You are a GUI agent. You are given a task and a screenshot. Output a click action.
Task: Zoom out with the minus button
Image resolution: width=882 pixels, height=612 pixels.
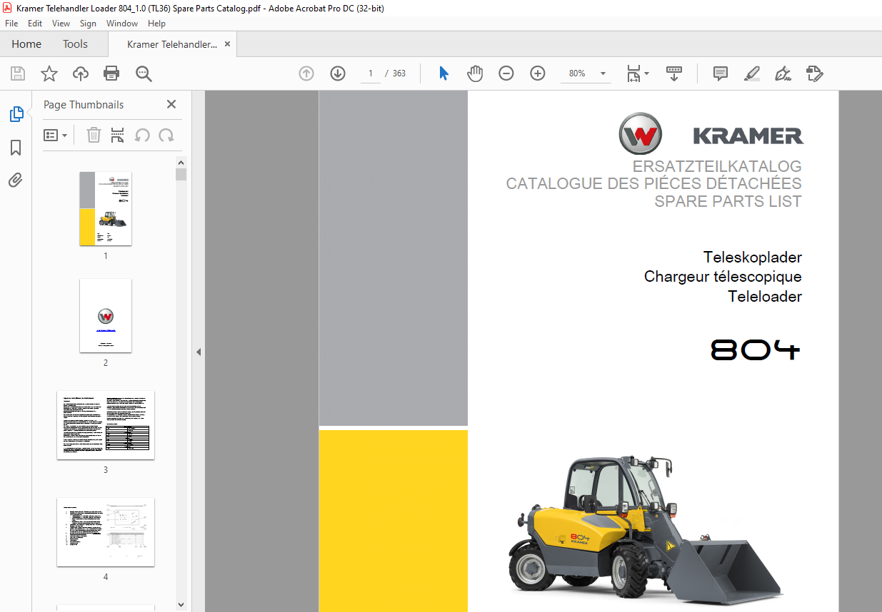[506, 73]
